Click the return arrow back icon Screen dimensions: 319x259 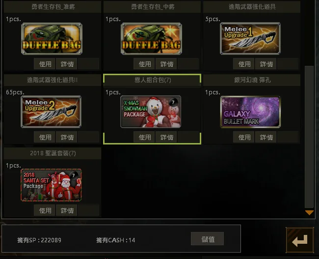[300, 240]
